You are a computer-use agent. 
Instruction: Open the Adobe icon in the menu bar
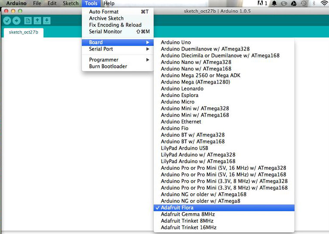tap(262, 3)
